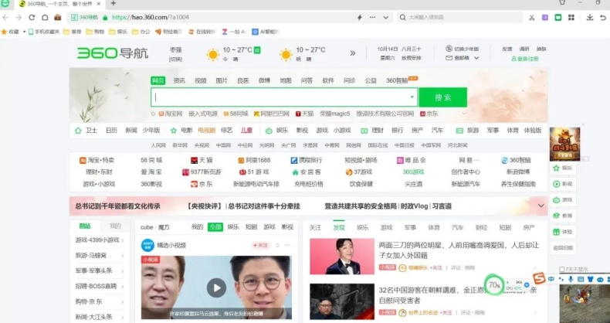Click the undo closed tab icon
This screenshot has width=610, height=323.
coord(603,18)
